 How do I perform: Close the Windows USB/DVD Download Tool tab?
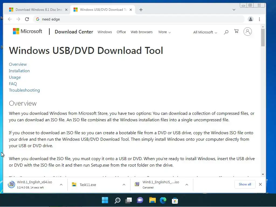point(131,10)
